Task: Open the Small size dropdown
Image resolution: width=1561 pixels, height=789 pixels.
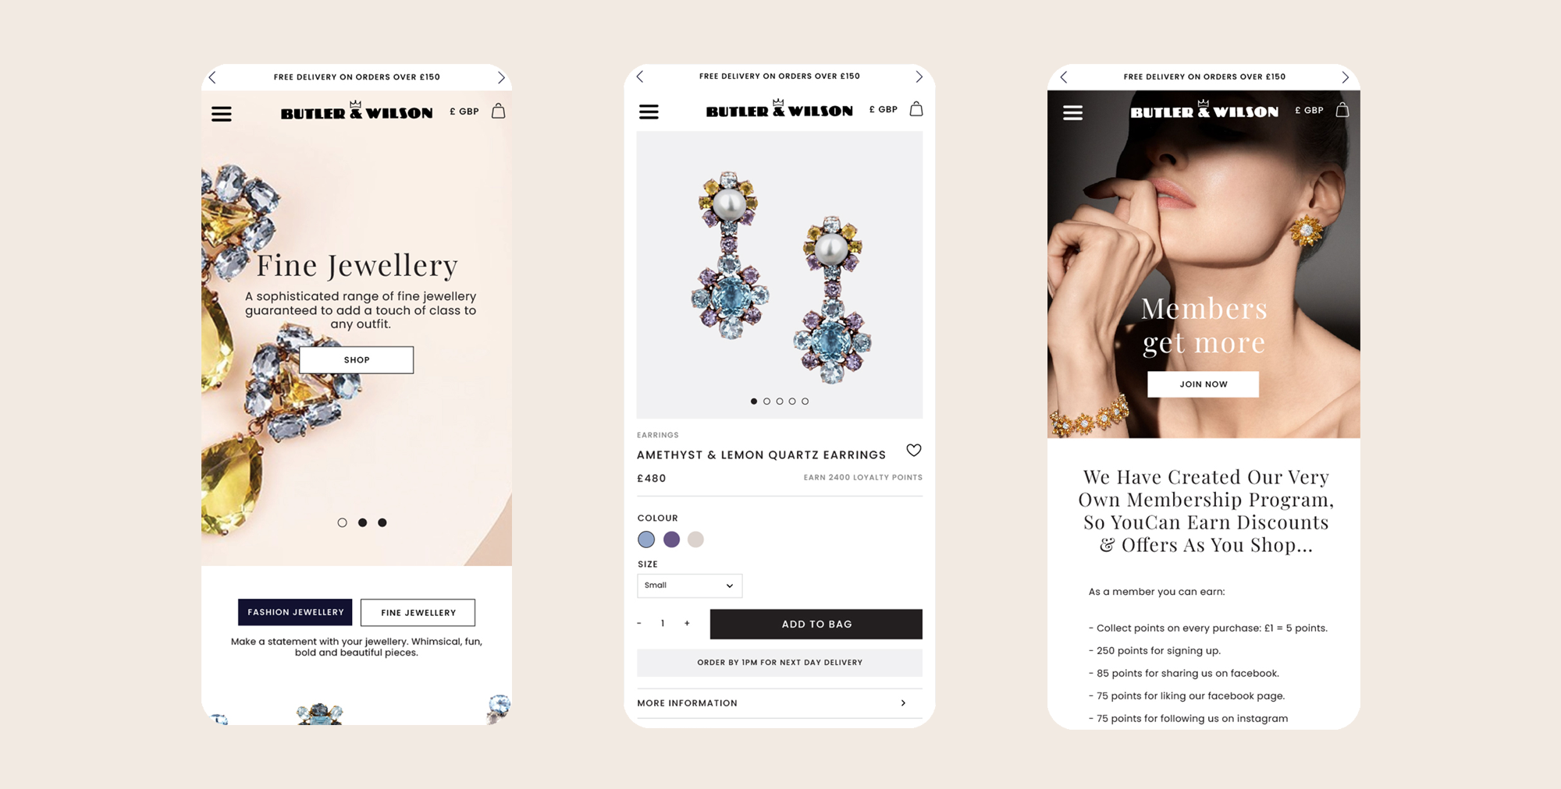Action: (689, 586)
